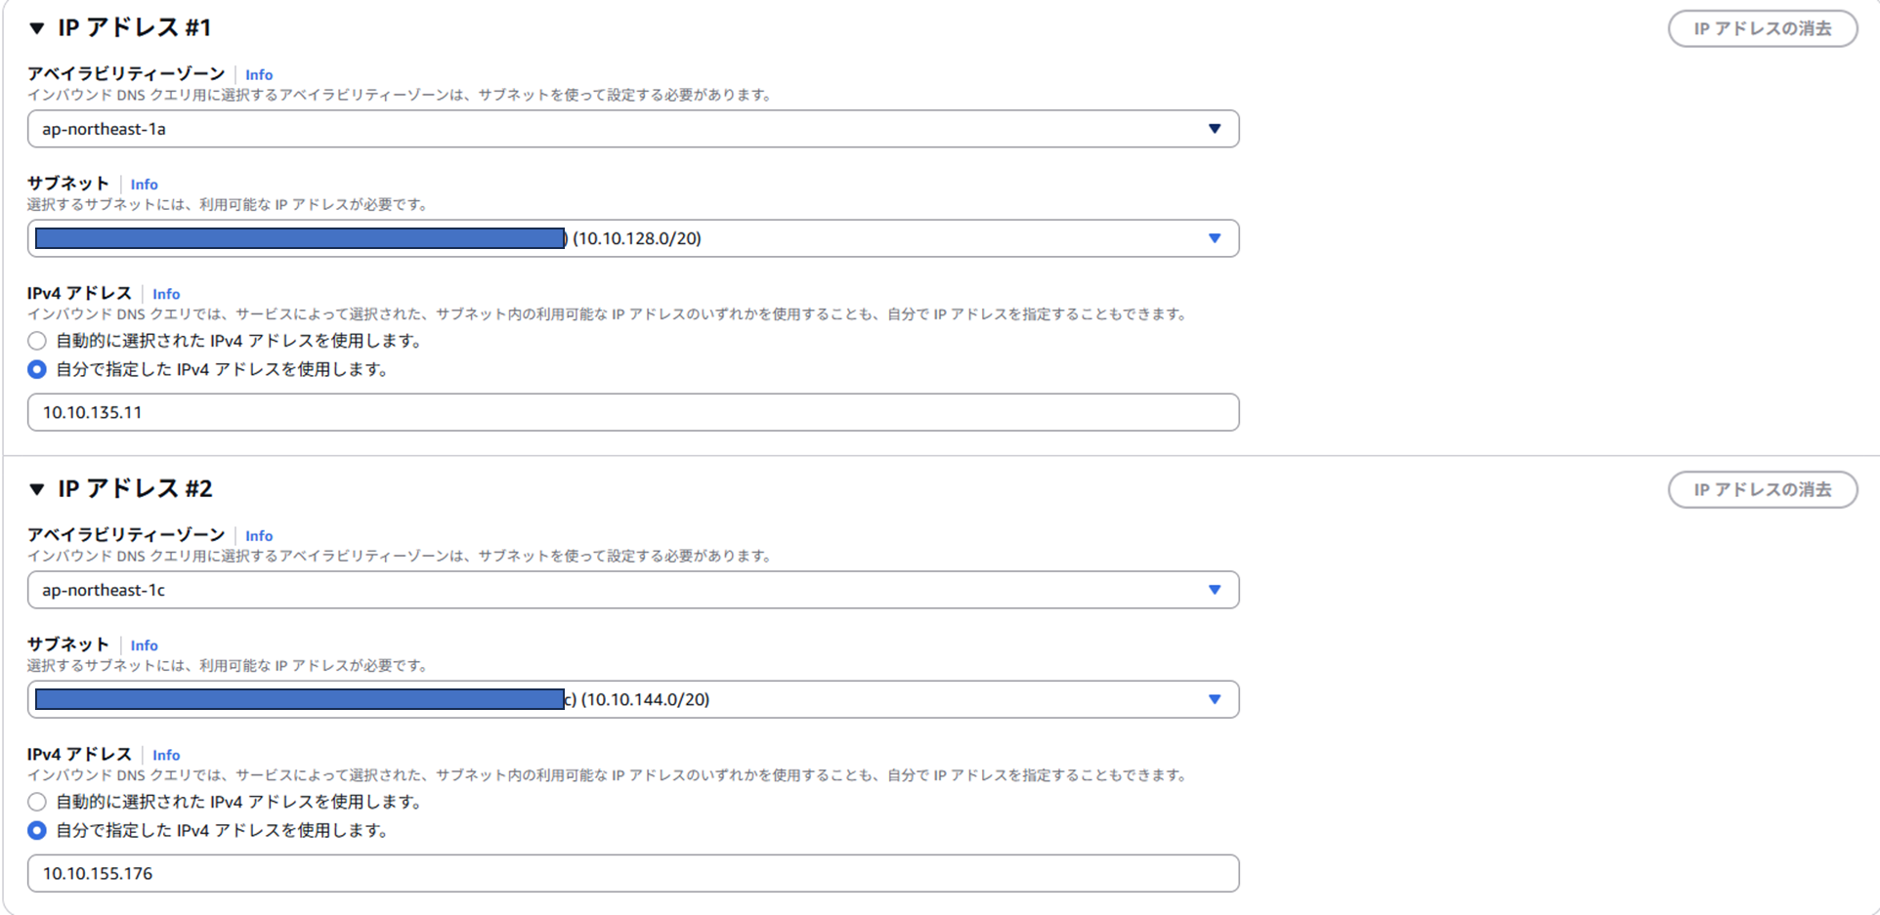Collapse the IP アドレス #1 section
The width and height of the screenshot is (1880, 915).
pos(37,28)
